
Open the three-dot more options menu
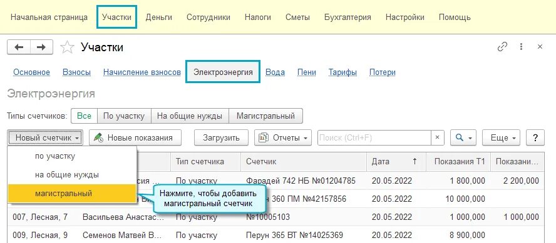coord(521,47)
